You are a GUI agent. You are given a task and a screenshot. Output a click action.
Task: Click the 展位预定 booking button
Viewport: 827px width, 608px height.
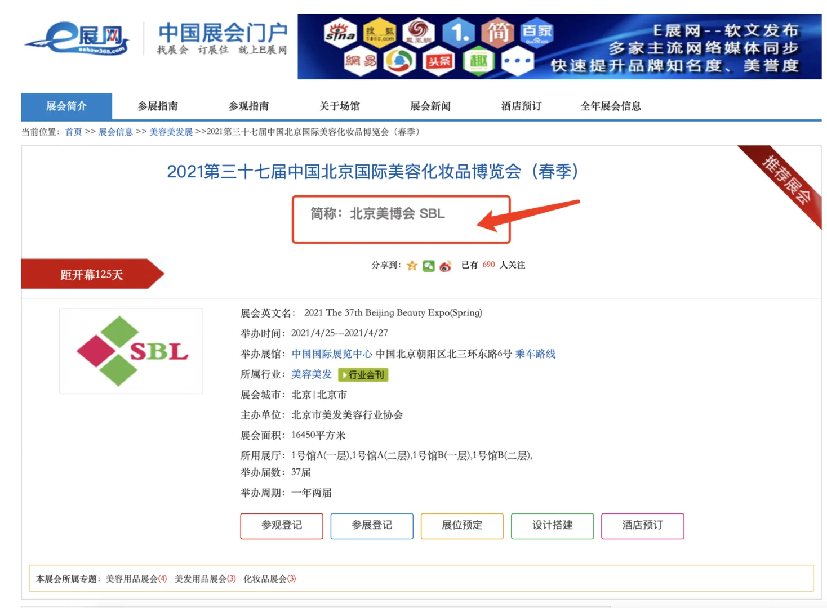[461, 526]
